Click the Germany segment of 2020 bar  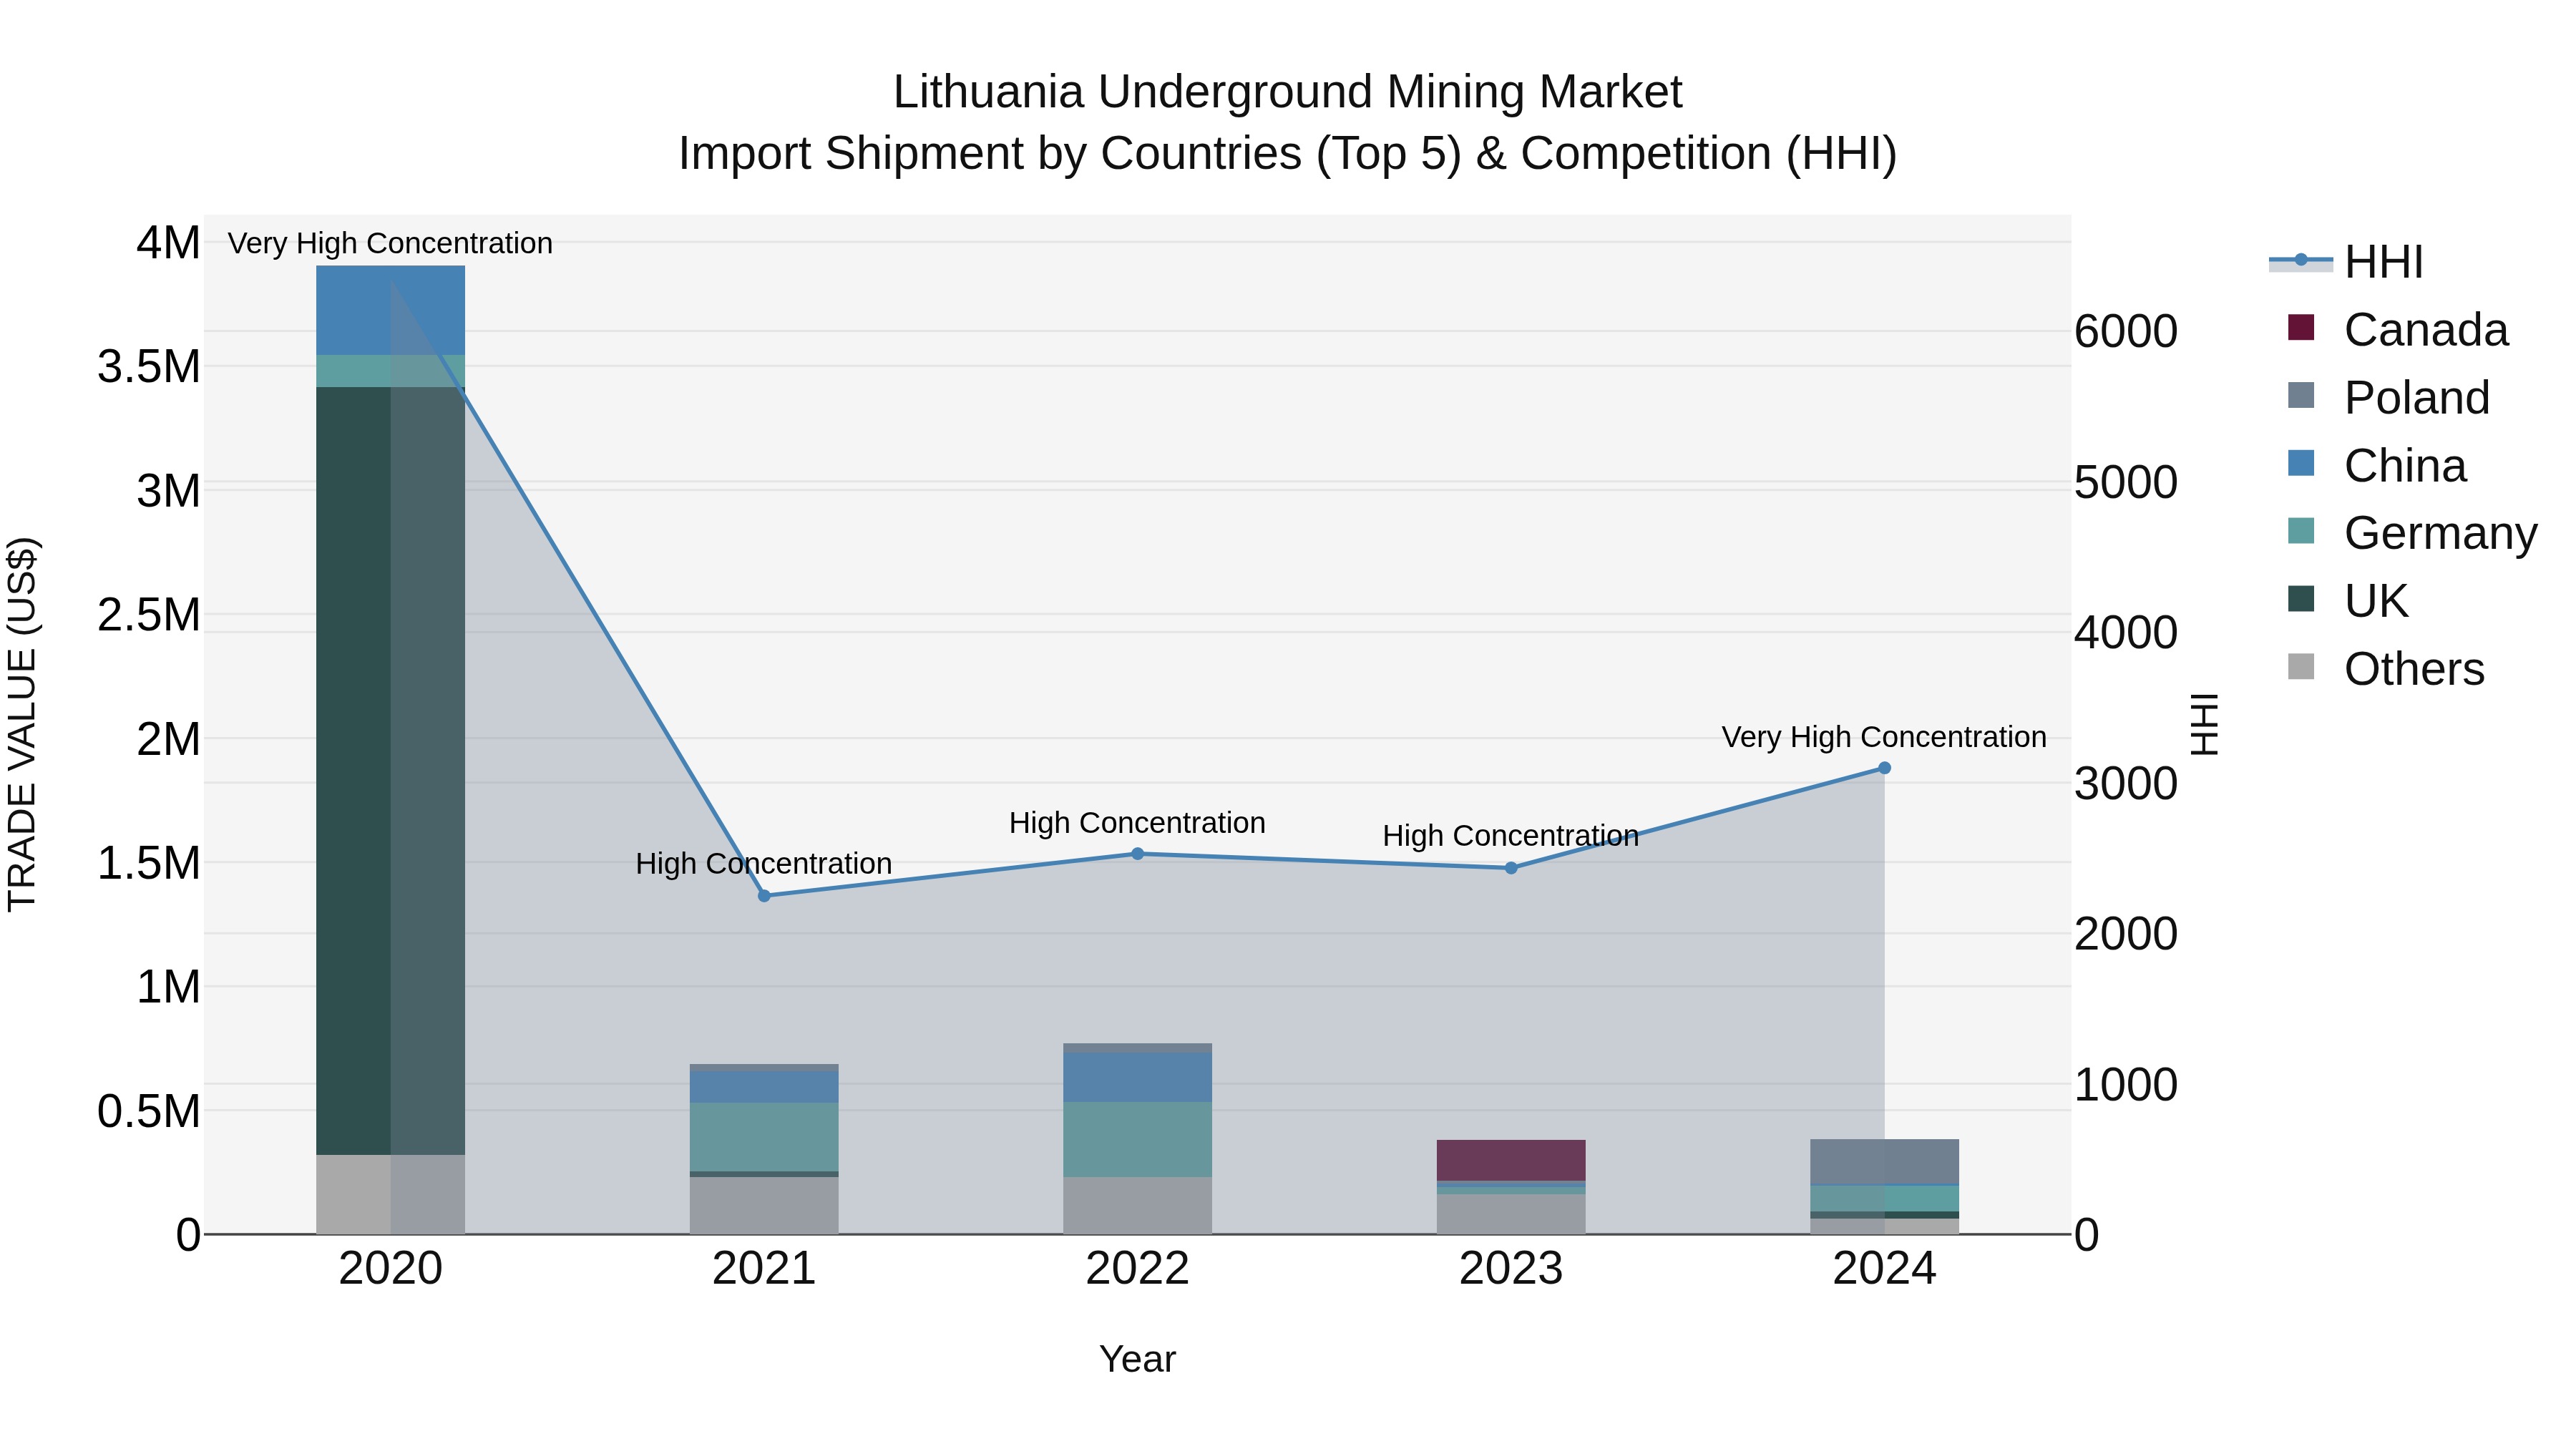coord(391,371)
